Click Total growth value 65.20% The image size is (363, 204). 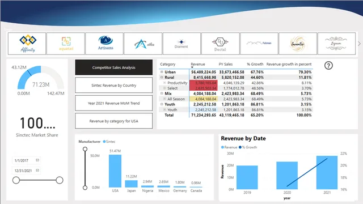257,115
